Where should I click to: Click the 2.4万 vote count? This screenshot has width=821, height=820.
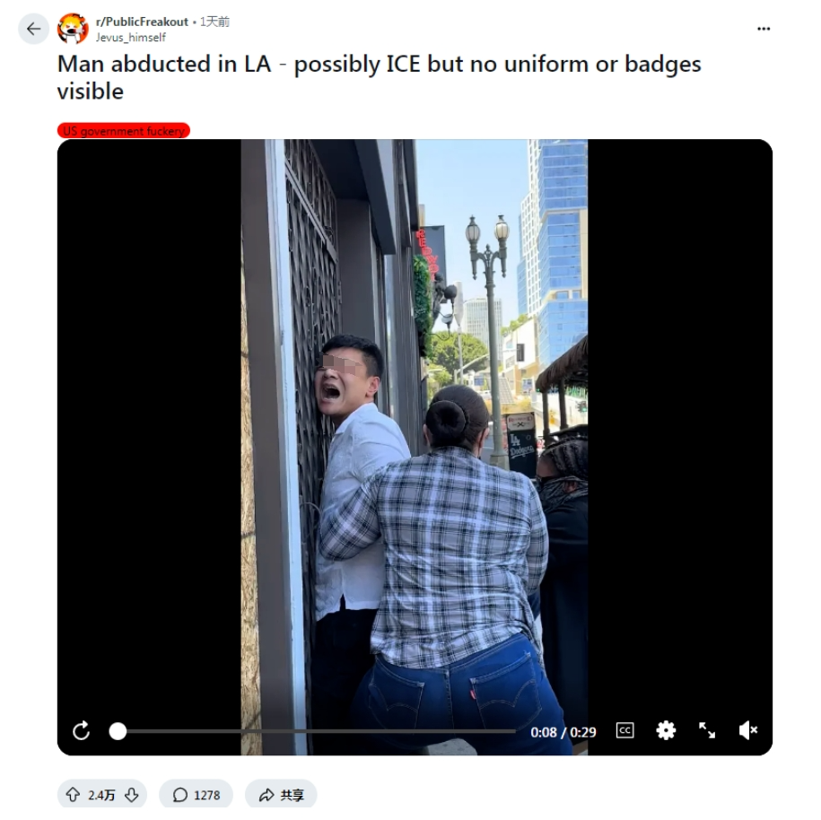101,796
